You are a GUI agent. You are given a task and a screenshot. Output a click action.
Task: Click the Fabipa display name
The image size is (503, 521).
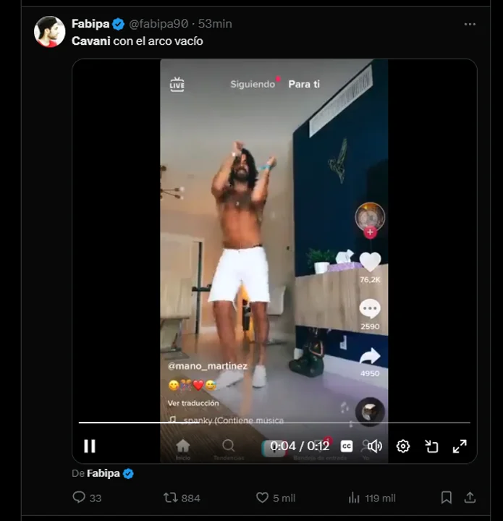pyautogui.click(x=90, y=24)
